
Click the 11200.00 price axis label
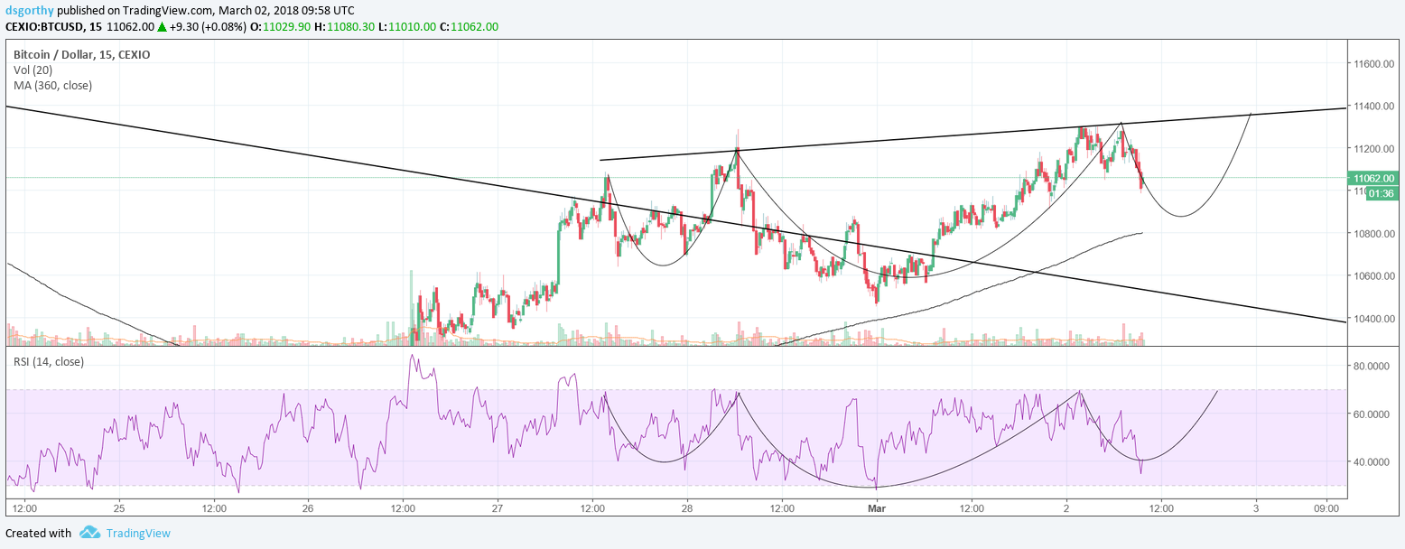point(1373,149)
